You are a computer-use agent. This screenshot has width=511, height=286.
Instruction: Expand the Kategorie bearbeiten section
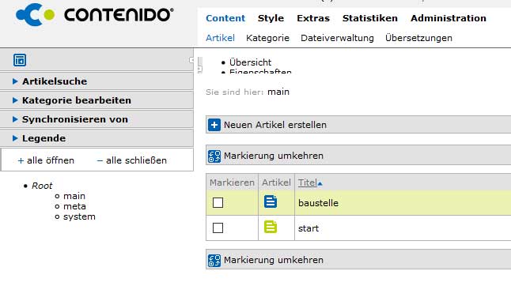point(97,100)
